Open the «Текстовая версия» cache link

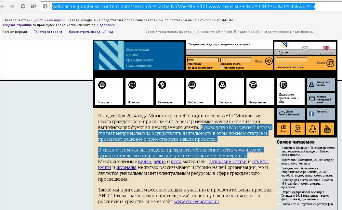[x=48, y=32]
